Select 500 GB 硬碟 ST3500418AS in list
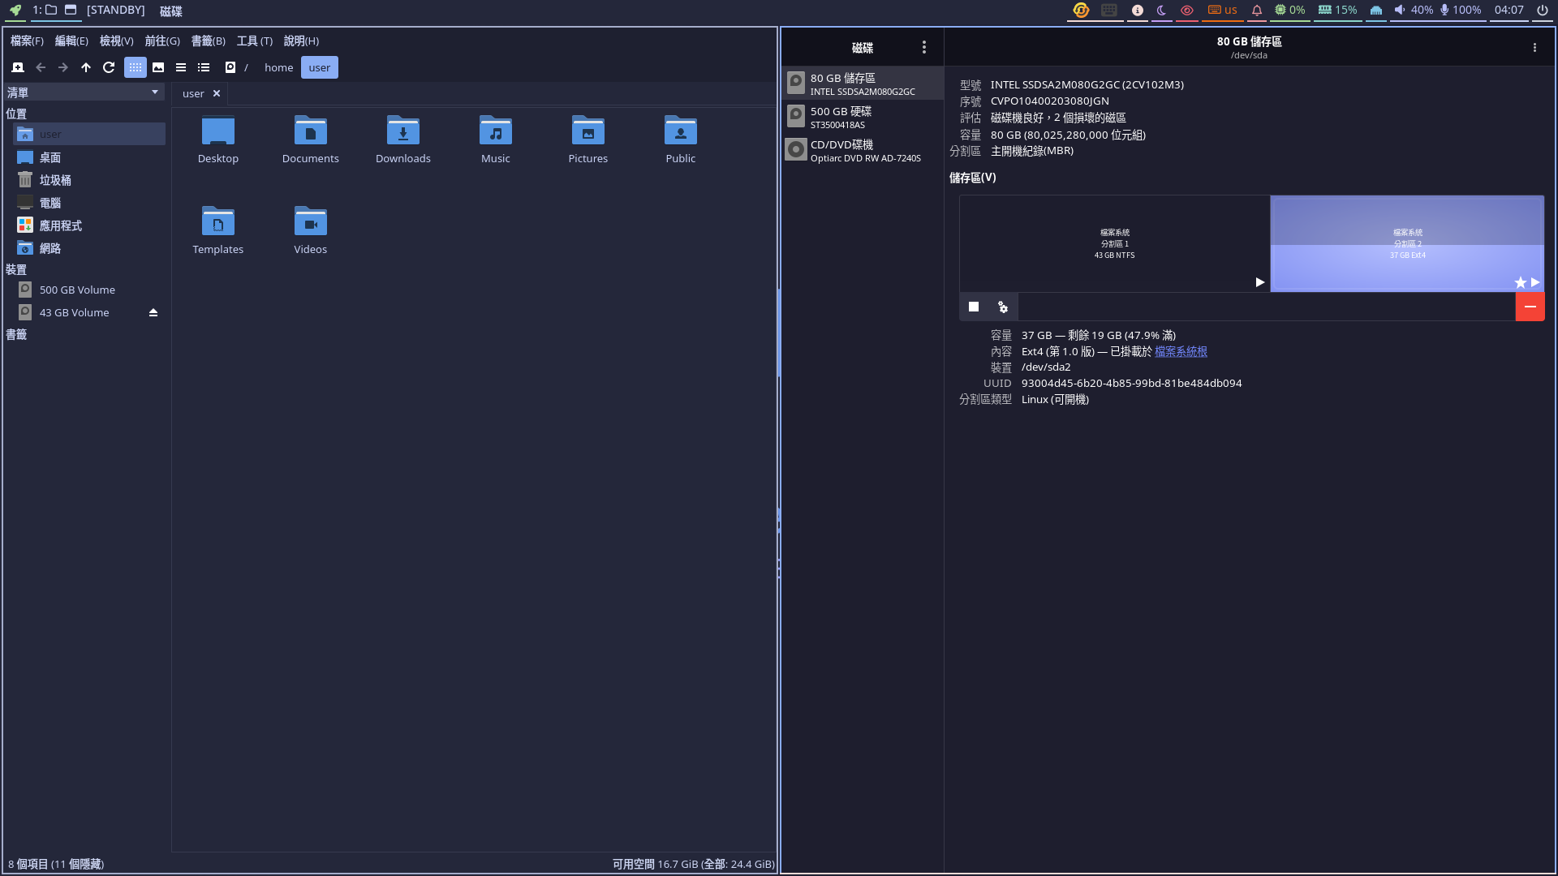 863,117
